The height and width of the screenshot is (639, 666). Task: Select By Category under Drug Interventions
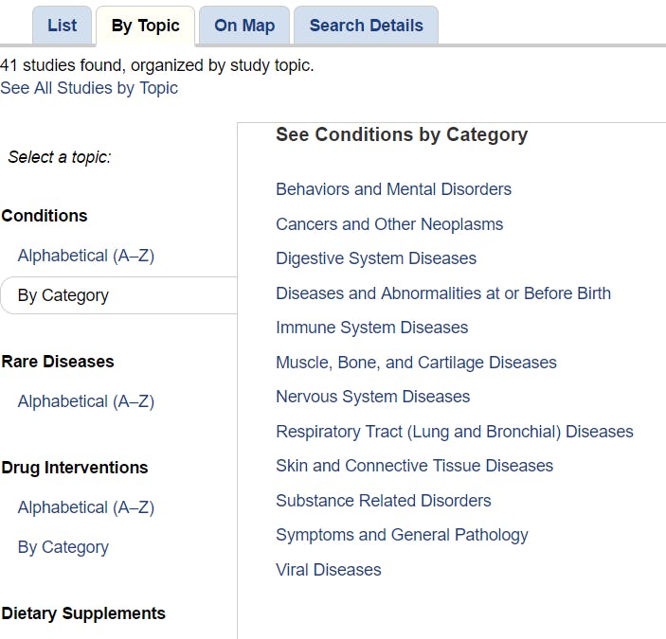click(63, 547)
